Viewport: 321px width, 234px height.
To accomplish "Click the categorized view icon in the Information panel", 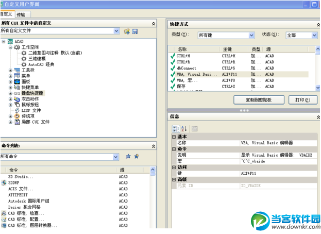I will pyautogui.click(x=176, y=128).
